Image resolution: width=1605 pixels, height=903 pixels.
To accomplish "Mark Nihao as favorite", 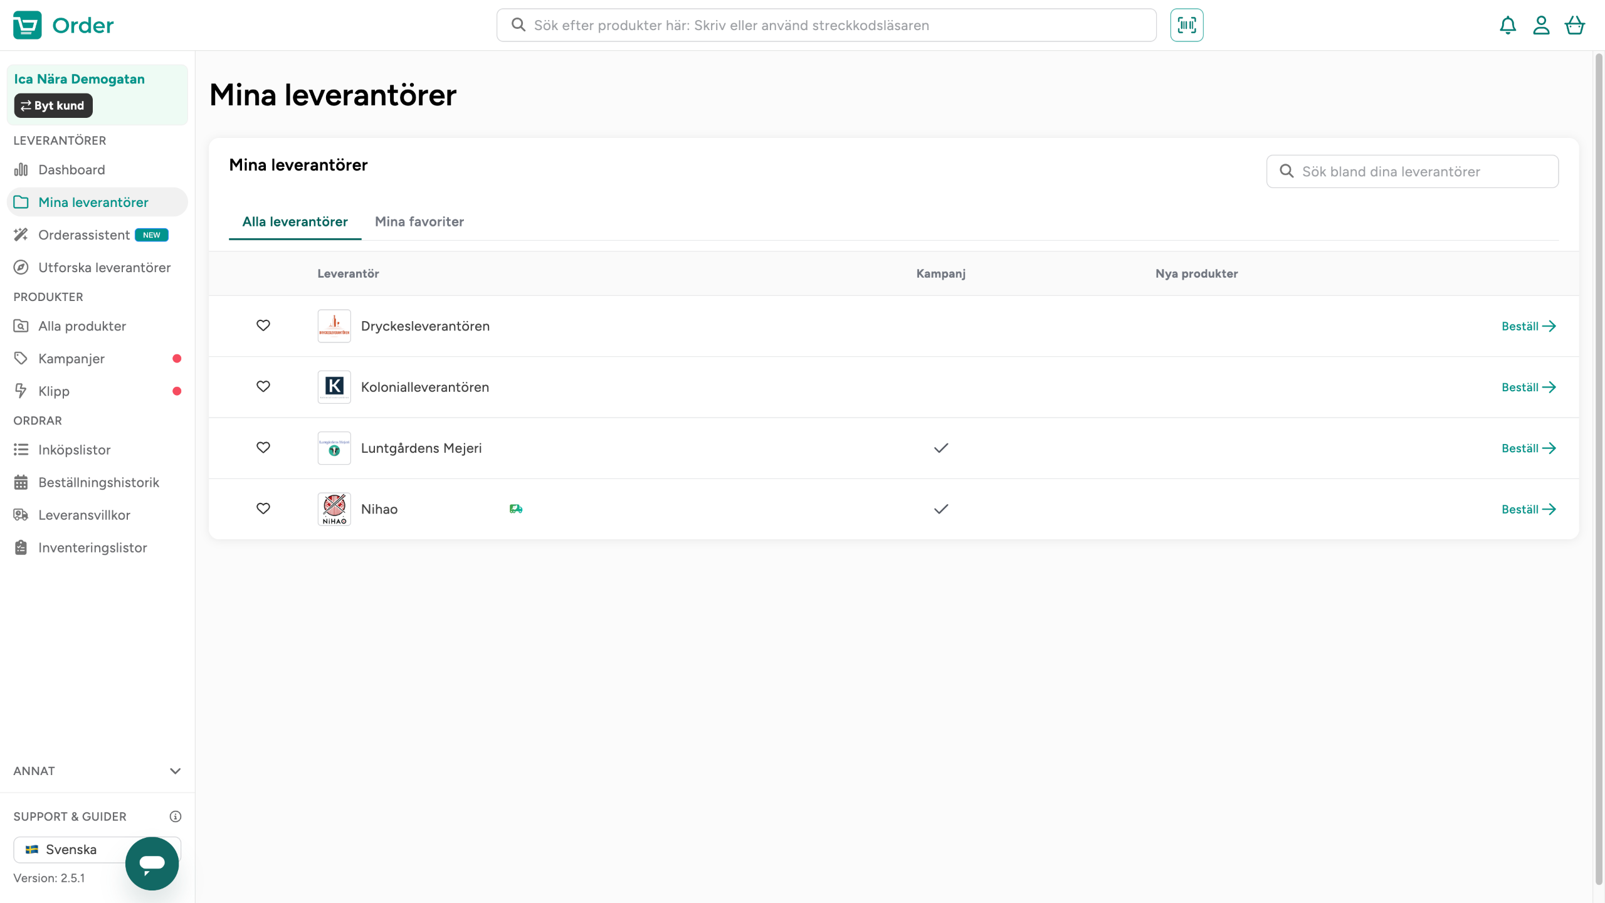I will (x=263, y=509).
